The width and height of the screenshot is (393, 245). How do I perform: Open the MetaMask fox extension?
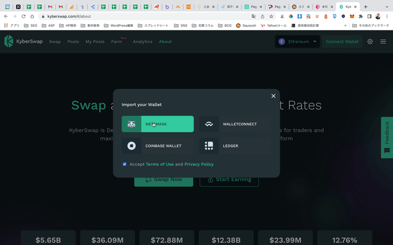(x=352, y=16)
